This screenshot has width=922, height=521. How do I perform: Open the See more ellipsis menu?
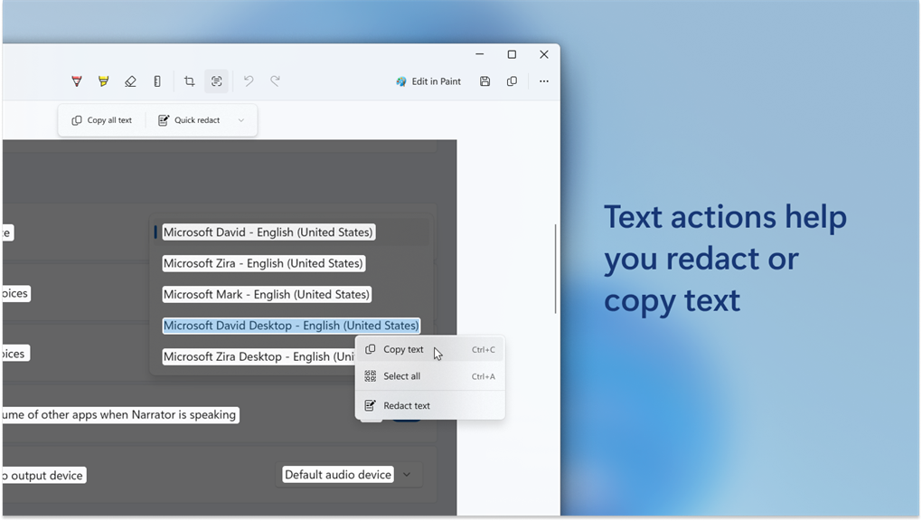coord(544,81)
